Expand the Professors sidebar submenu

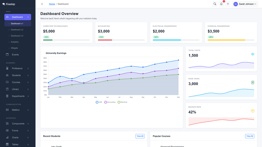pos(18,68)
